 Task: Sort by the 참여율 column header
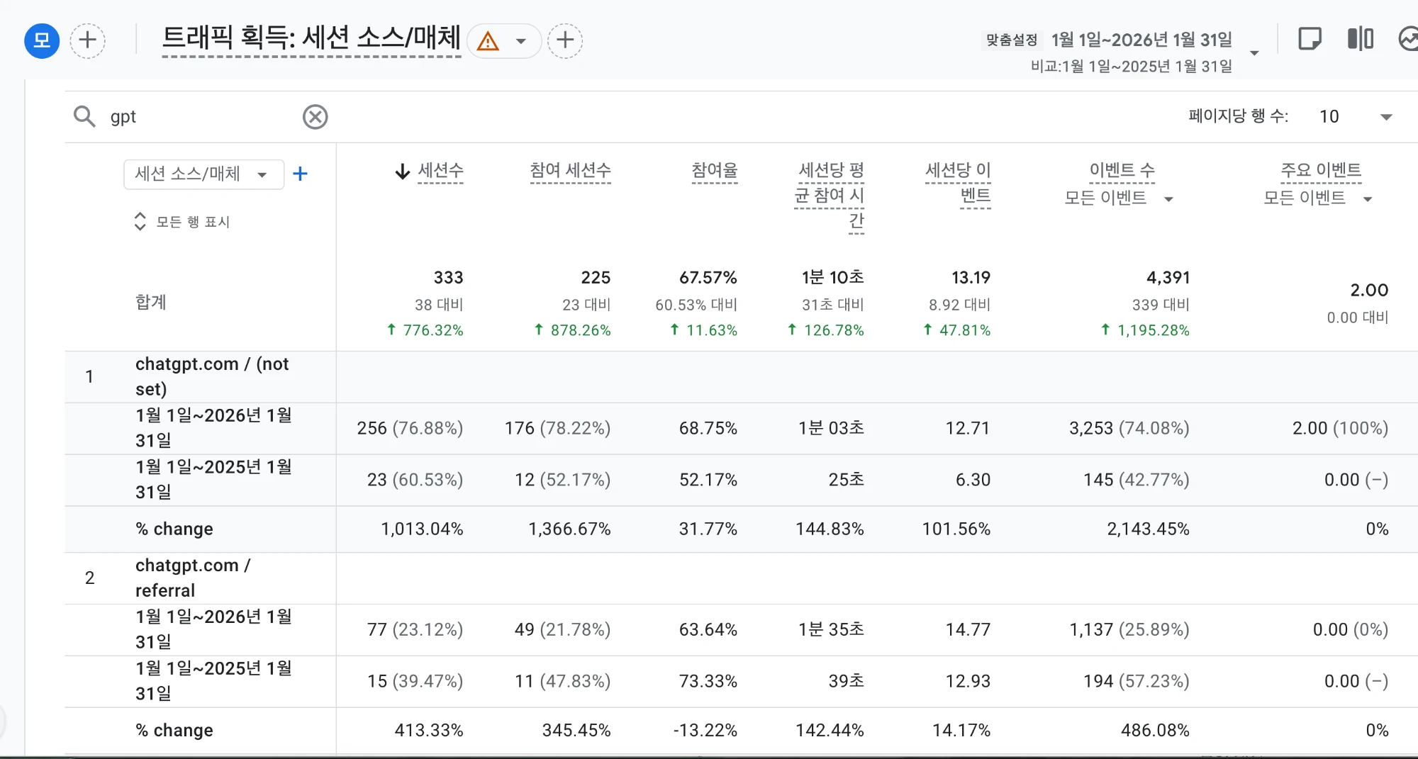[715, 171]
